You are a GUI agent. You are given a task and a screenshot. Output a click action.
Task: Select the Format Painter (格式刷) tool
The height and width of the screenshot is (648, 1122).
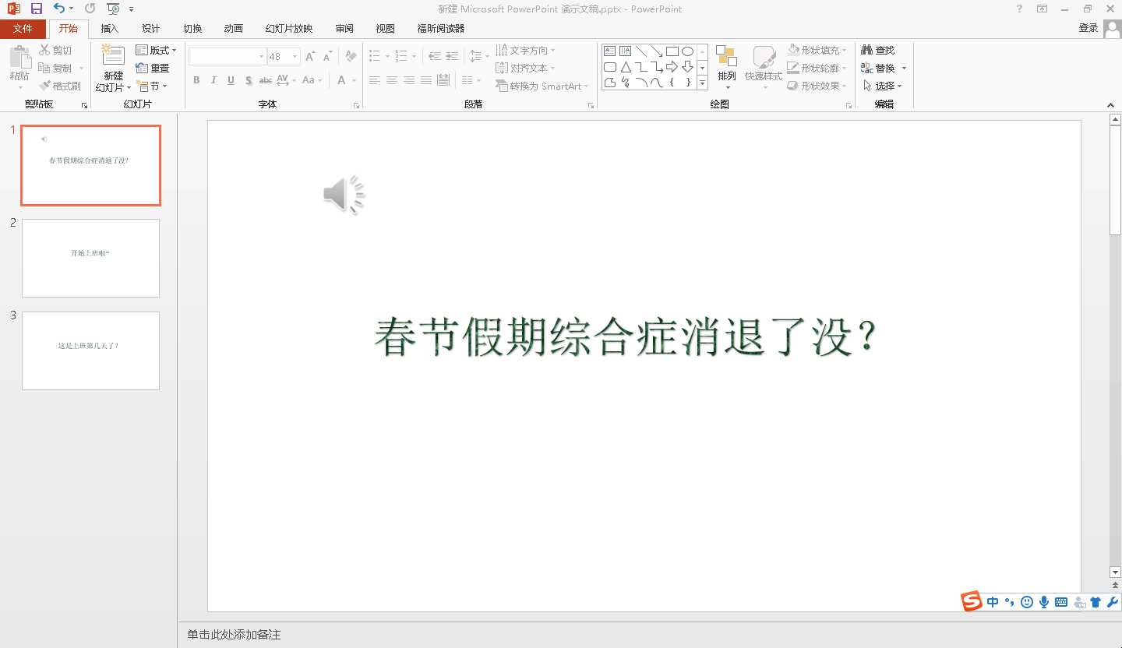pos(61,85)
